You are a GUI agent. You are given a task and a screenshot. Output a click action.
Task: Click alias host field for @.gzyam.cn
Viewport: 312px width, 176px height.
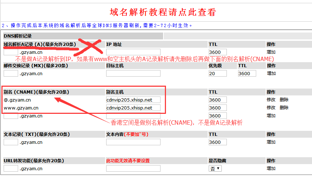pyautogui.click(x=133, y=100)
